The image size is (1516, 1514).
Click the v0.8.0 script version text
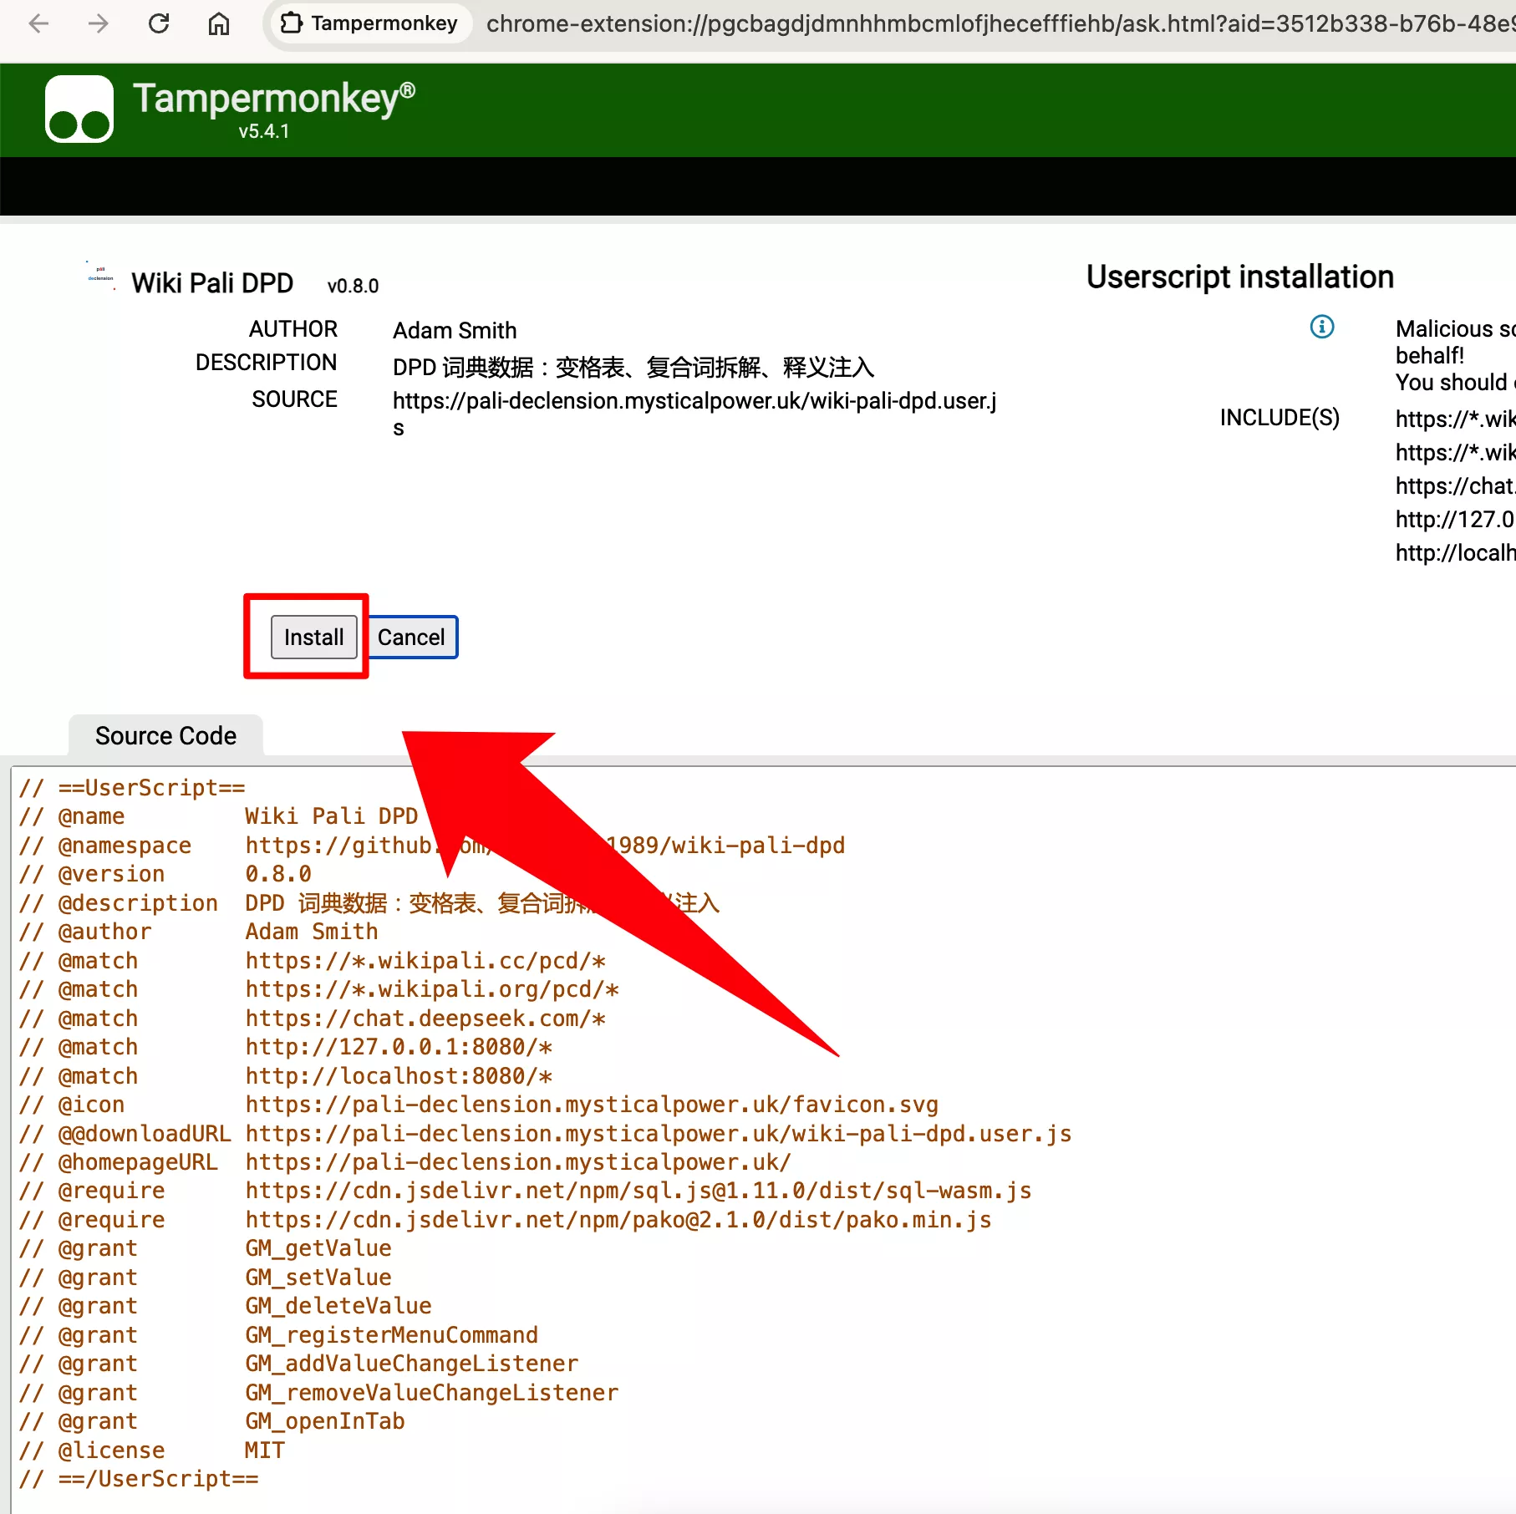point(353,286)
